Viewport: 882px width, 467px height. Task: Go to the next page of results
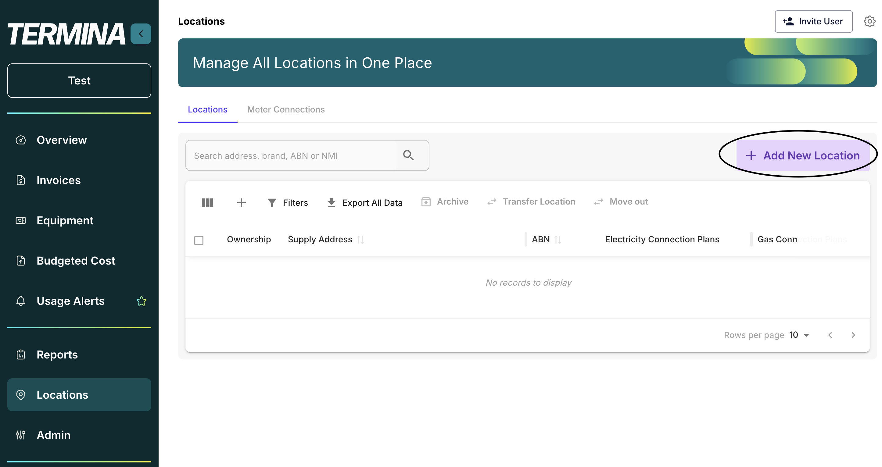(x=853, y=335)
